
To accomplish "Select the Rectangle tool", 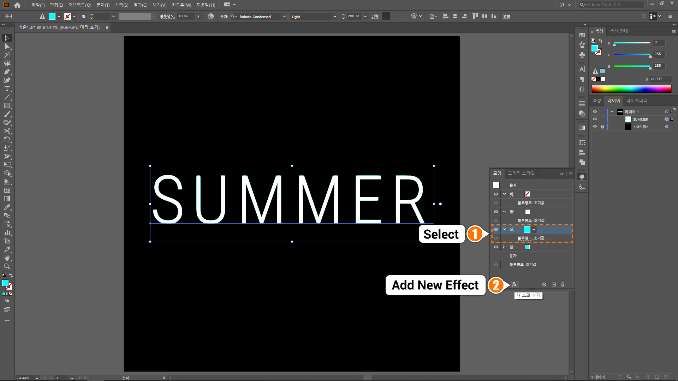I will tap(7, 106).
